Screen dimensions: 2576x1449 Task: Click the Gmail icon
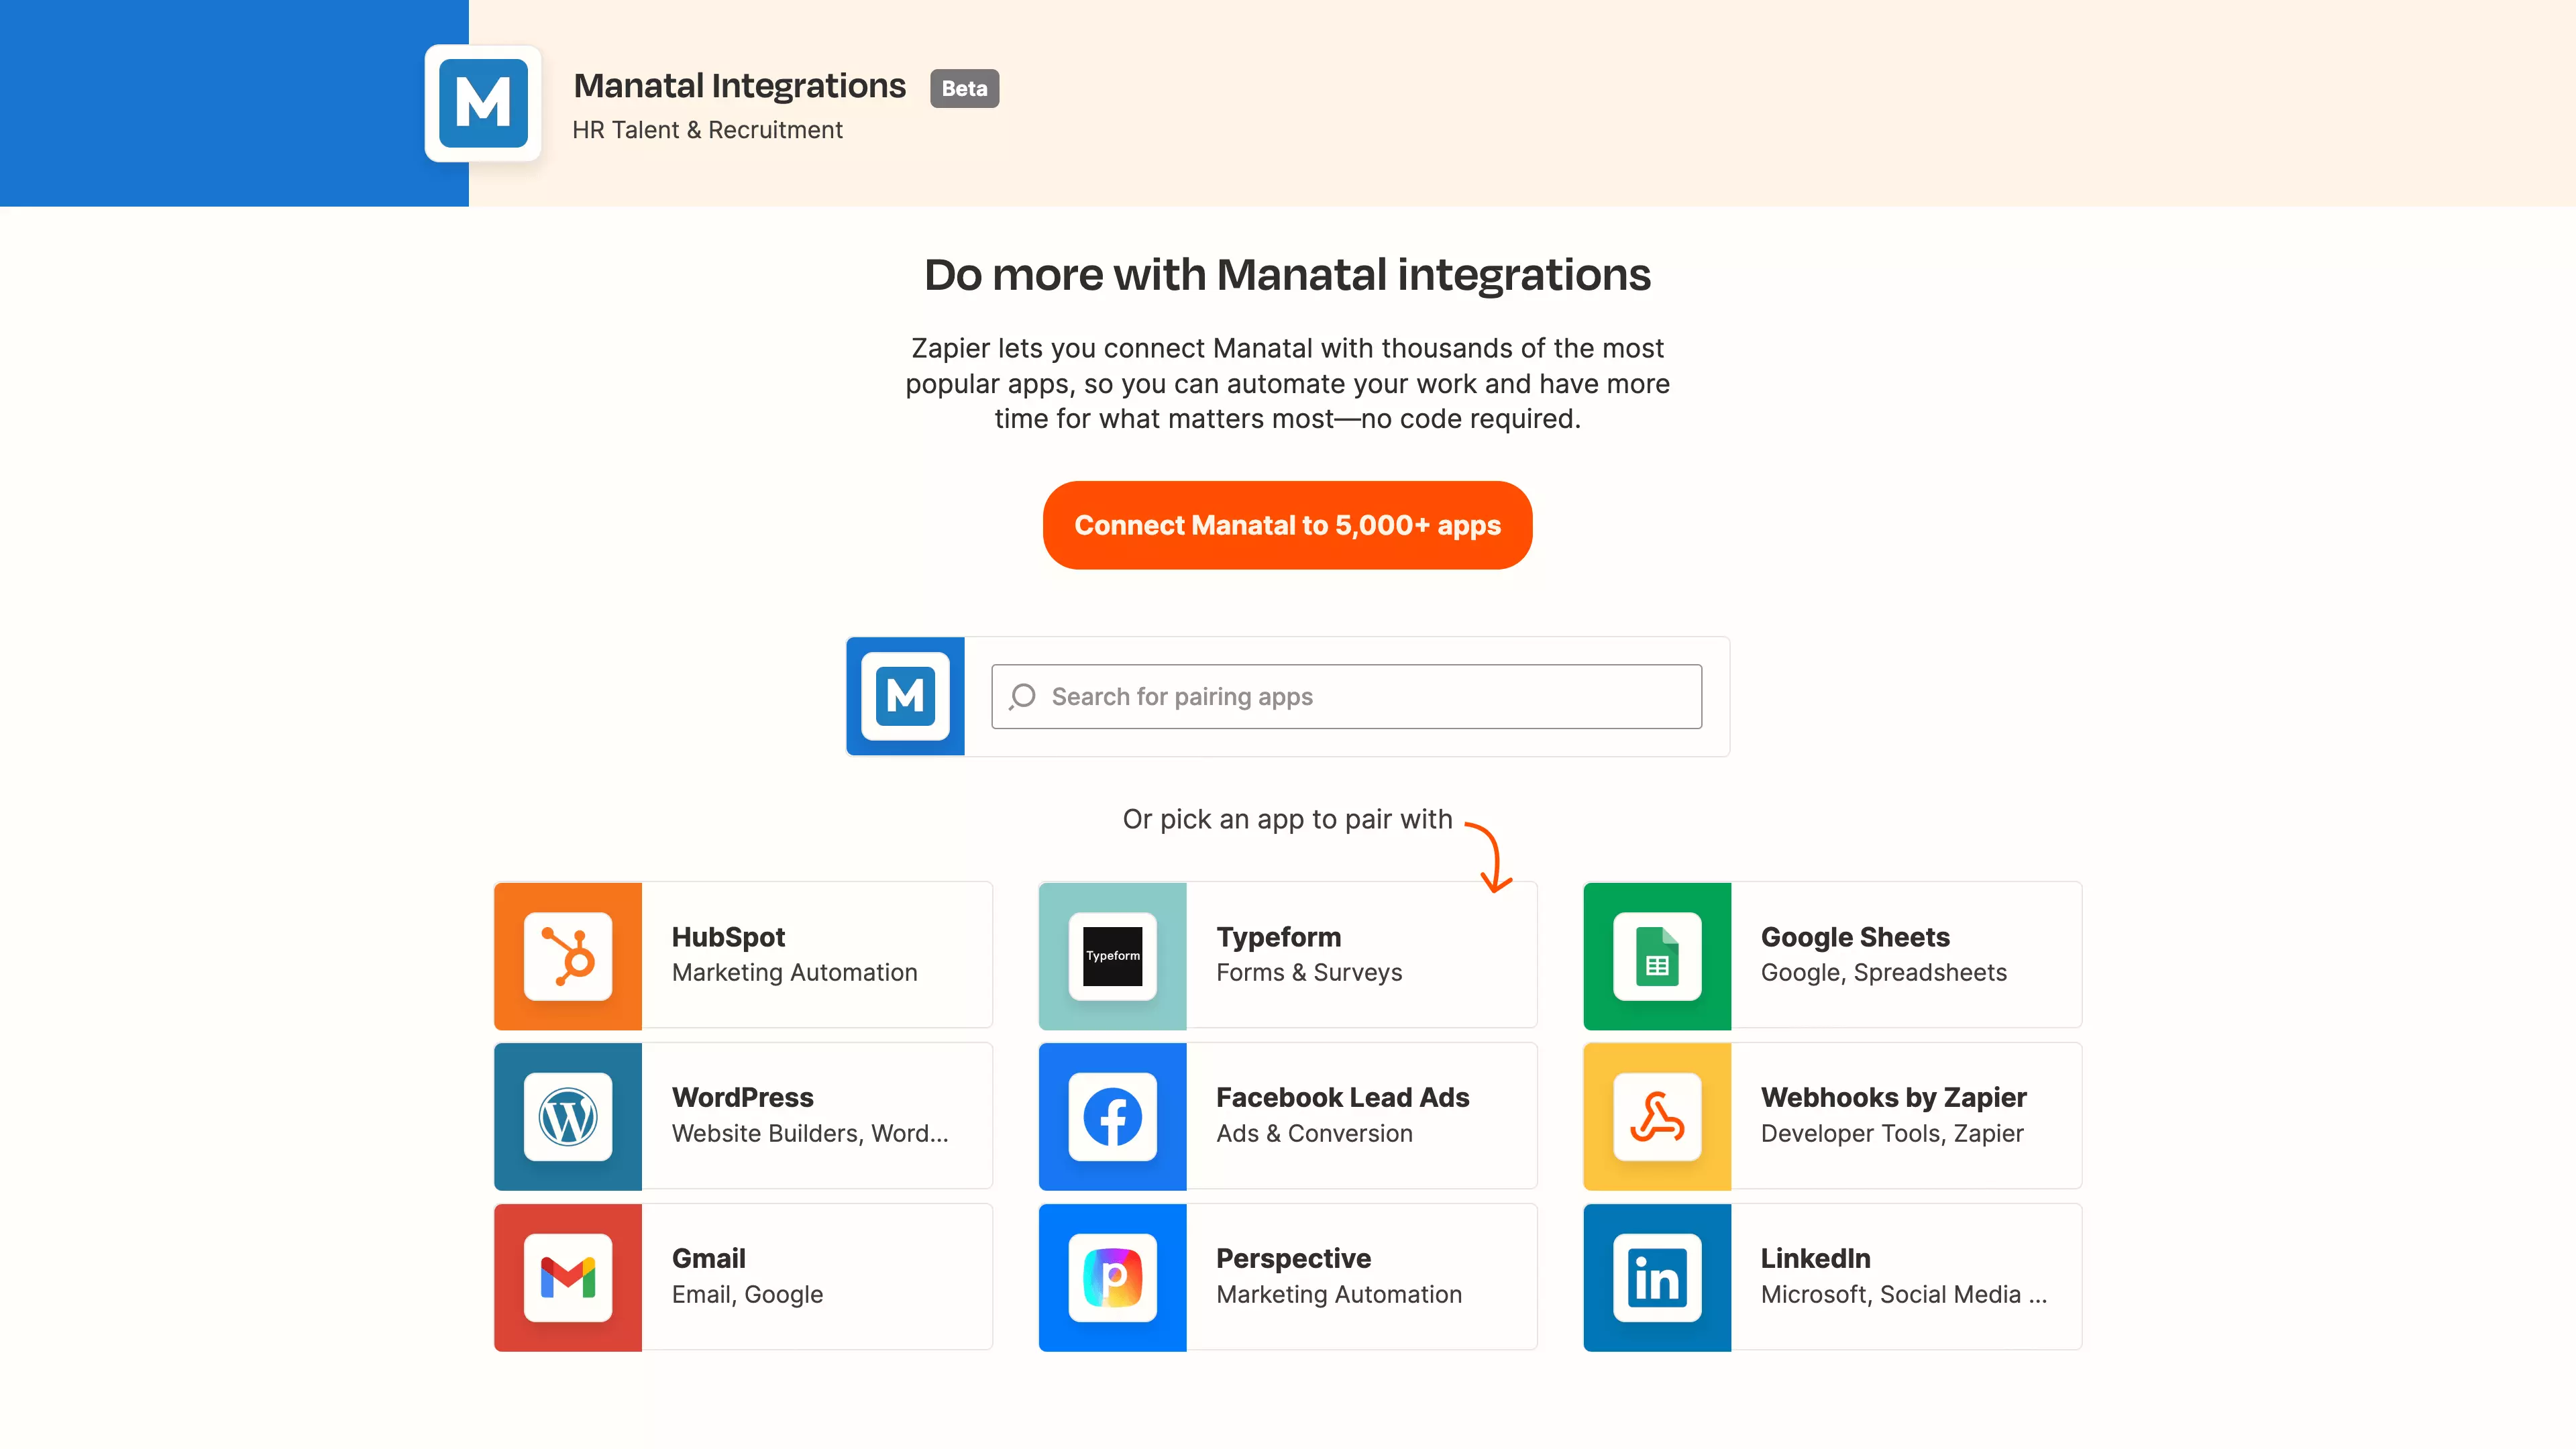point(567,1277)
